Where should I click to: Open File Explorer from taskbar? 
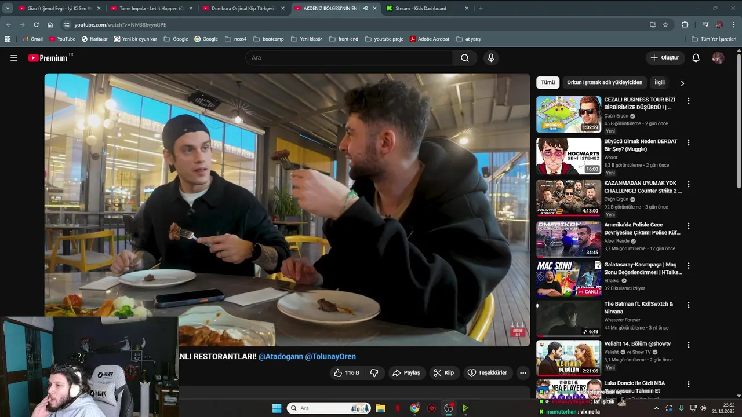381,408
